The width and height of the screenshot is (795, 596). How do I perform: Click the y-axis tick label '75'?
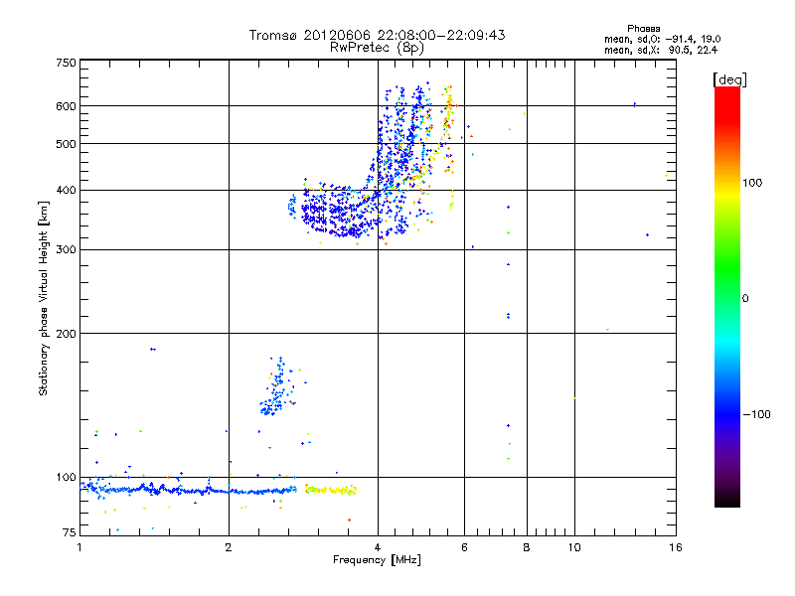[69, 532]
